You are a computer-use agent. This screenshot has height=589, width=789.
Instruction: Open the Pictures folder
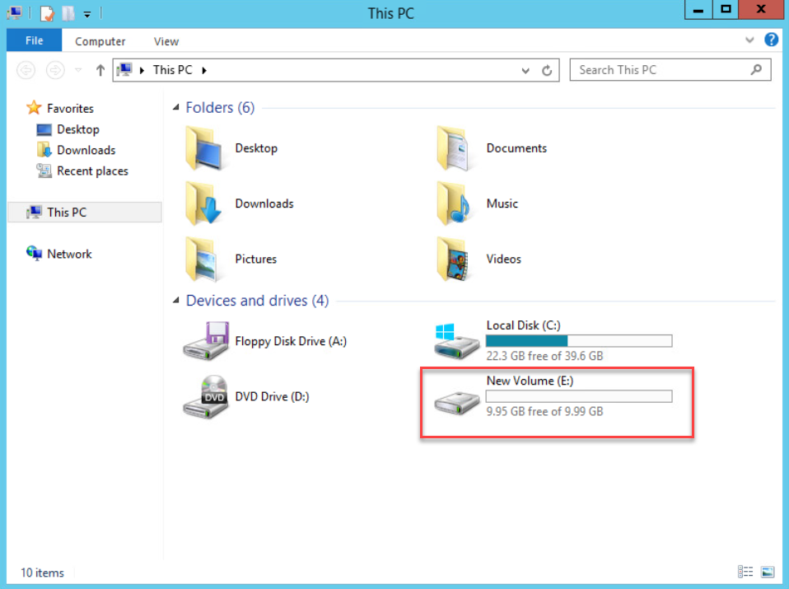tap(256, 259)
